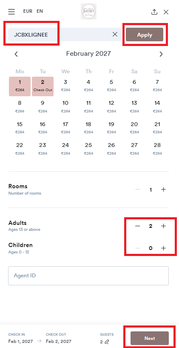The image size is (179, 348).
Task: Open the Favart hotel logo
Action: pyautogui.click(x=88, y=12)
